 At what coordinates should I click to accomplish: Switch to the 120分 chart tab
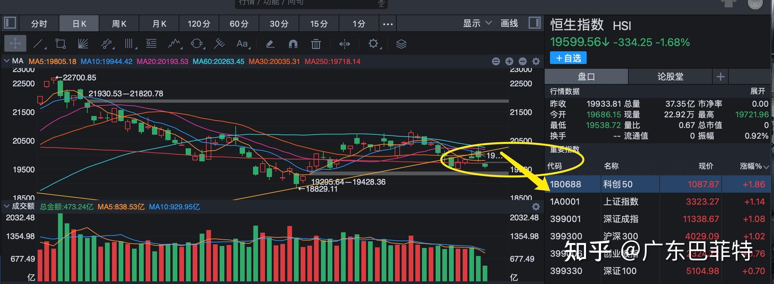pyautogui.click(x=199, y=24)
